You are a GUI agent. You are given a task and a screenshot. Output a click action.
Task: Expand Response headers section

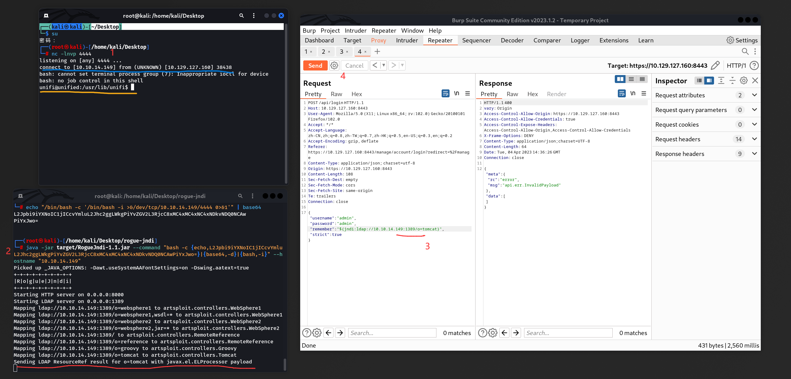706,154
